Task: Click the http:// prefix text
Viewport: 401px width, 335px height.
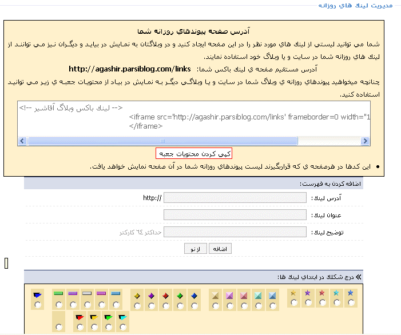Action: point(152,198)
